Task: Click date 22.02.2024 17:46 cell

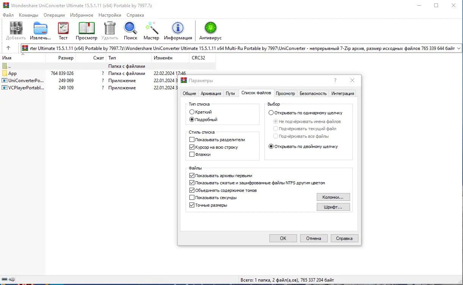Action: click(x=169, y=73)
